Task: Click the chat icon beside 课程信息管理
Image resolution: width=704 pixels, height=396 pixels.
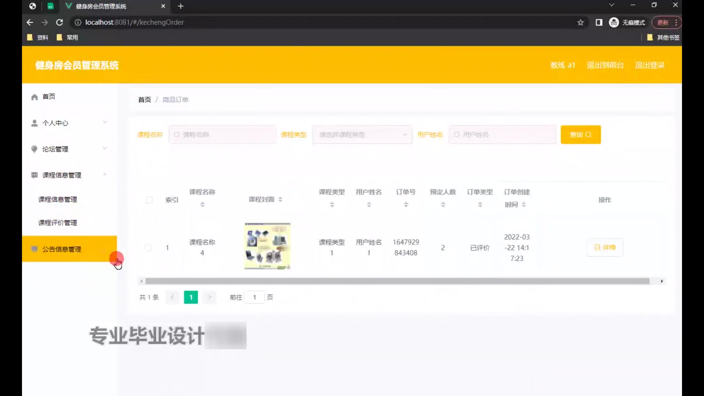Action: [34, 175]
